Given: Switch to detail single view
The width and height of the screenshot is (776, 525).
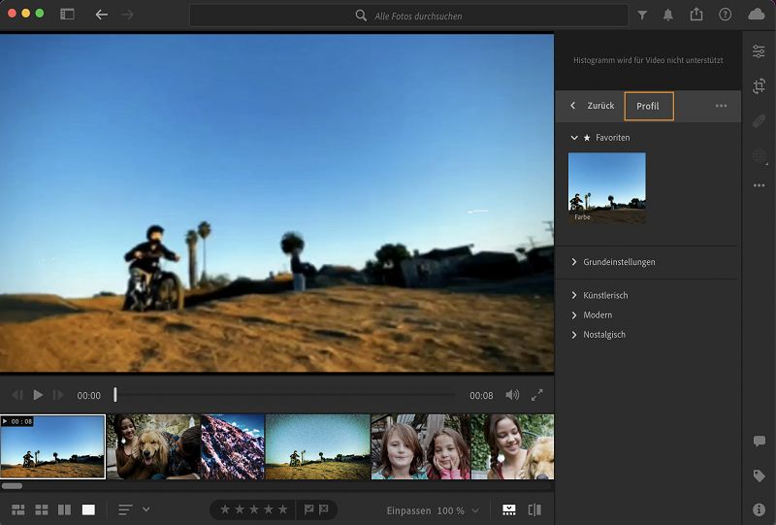Looking at the screenshot, I should (x=88, y=509).
